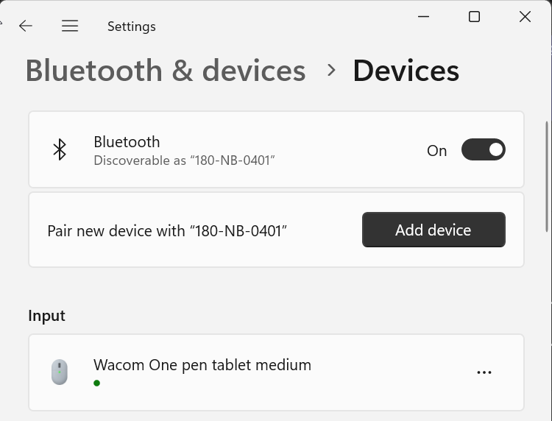Select the Devices breadcrumb title
Image resolution: width=552 pixels, height=421 pixels.
(x=406, y=71)
